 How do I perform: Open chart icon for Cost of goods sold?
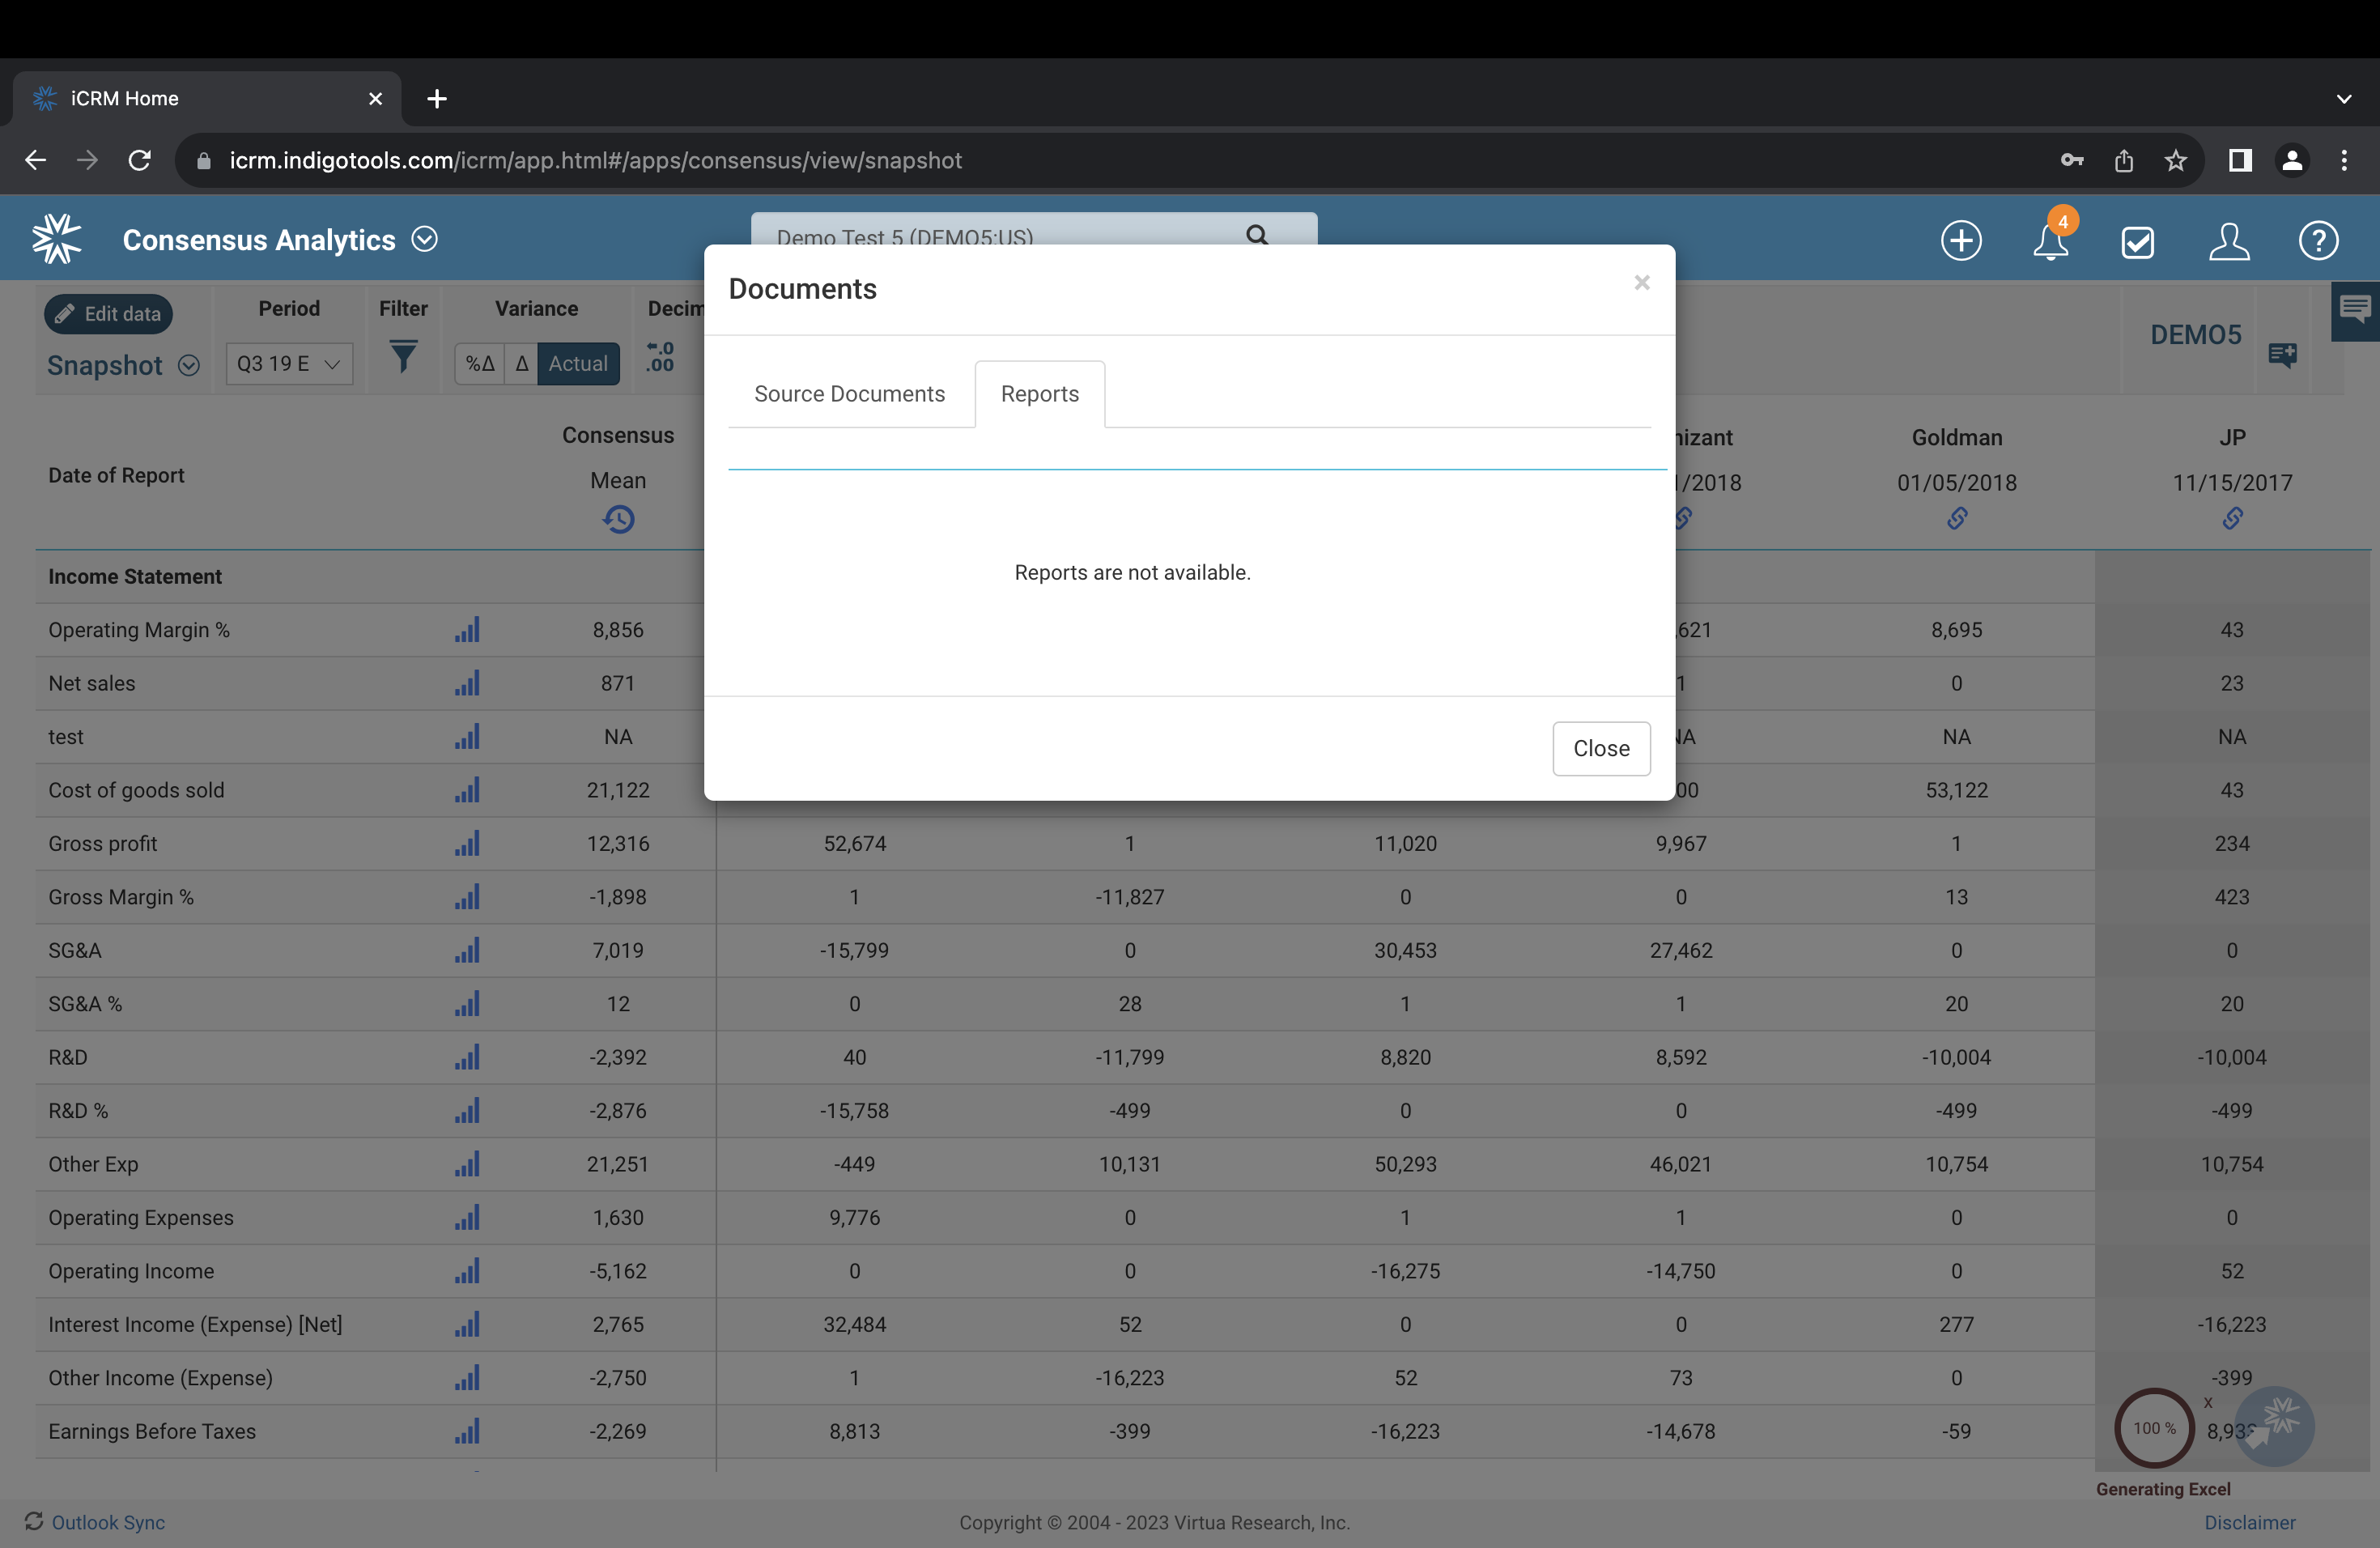(467, 790)
